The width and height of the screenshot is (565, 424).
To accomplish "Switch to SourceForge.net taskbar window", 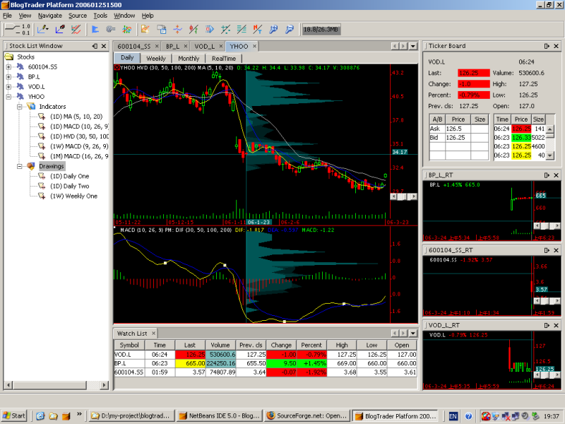I will click(x=307, y=416).
